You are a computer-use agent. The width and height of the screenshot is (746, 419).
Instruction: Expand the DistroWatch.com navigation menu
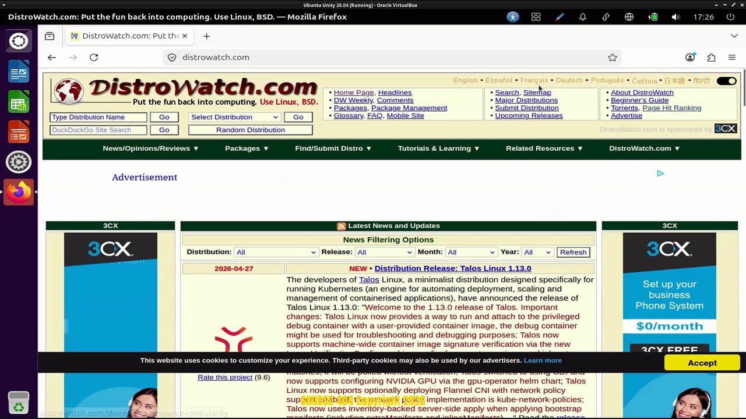point(645,148)
